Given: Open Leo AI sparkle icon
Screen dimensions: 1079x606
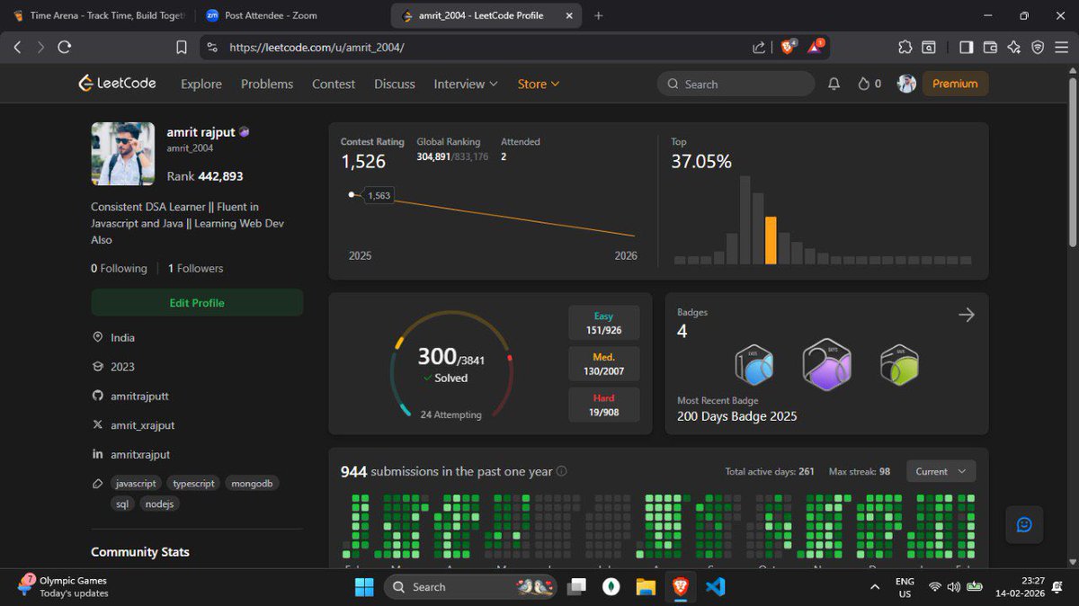Looking at the screenshot, I should (1014, 47).
